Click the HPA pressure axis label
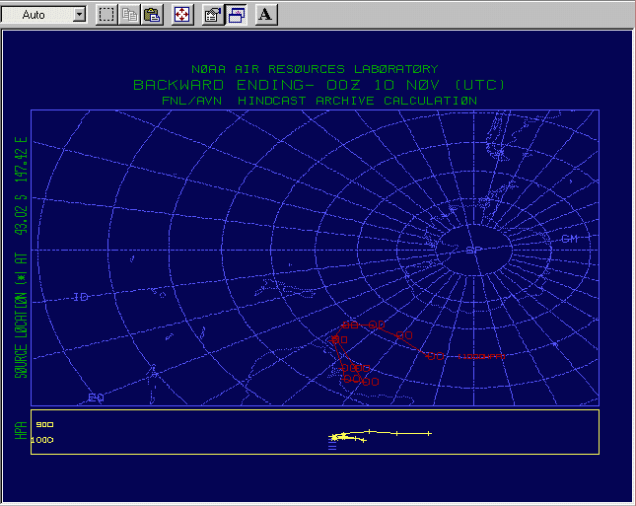 19,432
